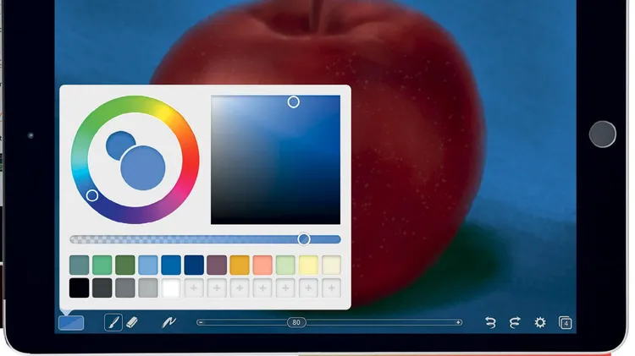Click the saturation-brightness picker handle
The width and height of the screenshot is (635, 356).
293,102
